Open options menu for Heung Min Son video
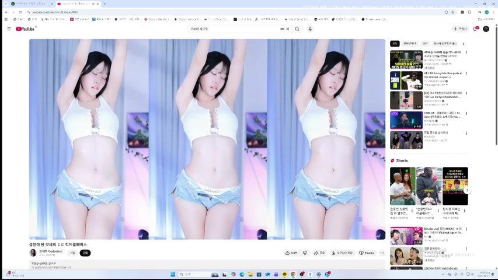 pyautogui.click(x=466, y=73)
